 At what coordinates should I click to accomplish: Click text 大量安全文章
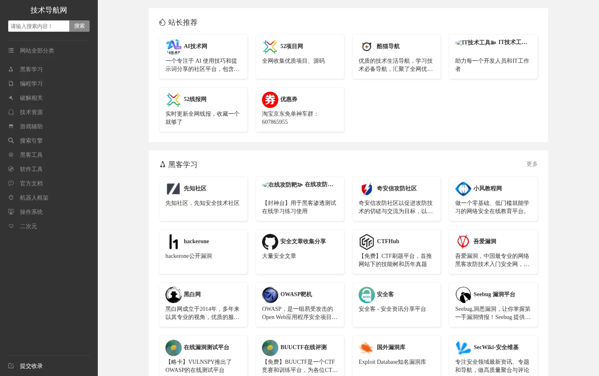(x=279, y=256)
